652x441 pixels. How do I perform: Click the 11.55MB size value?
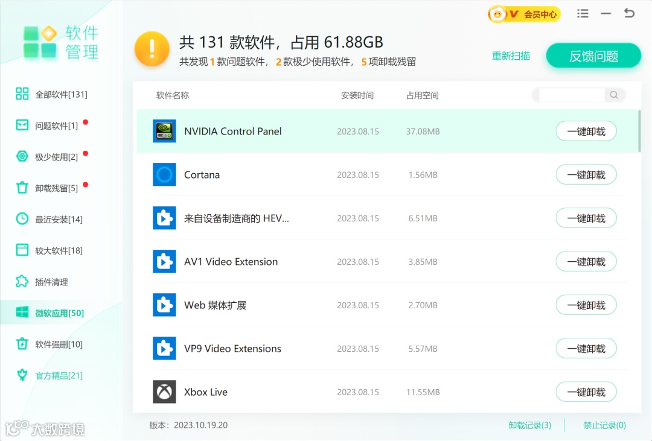coord(423,392)
